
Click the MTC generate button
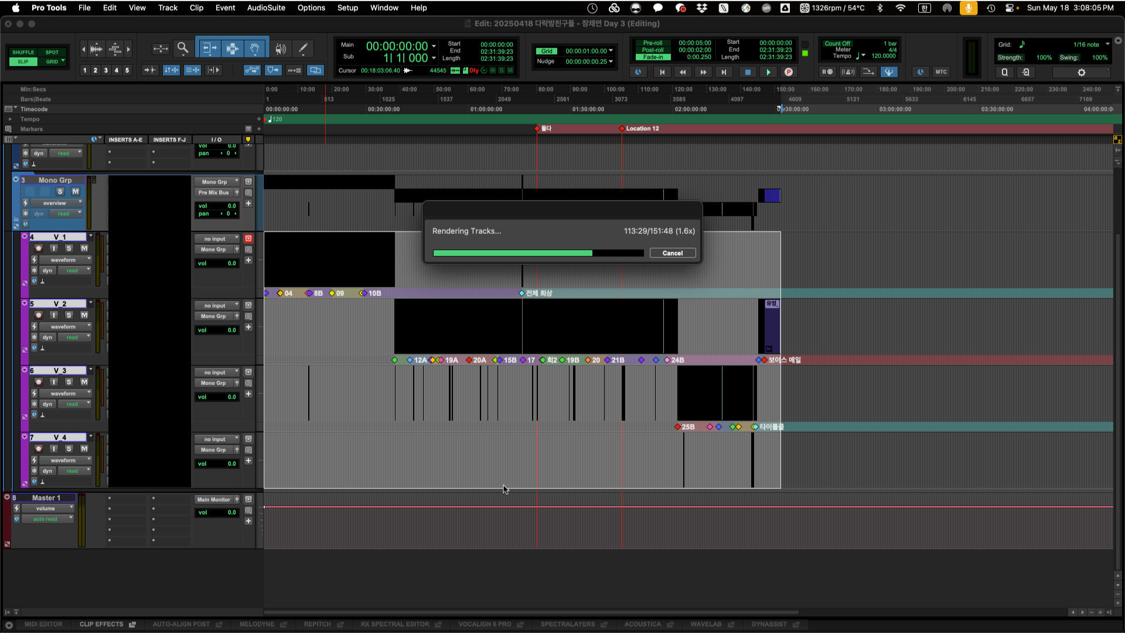click(x=941, y=72)
